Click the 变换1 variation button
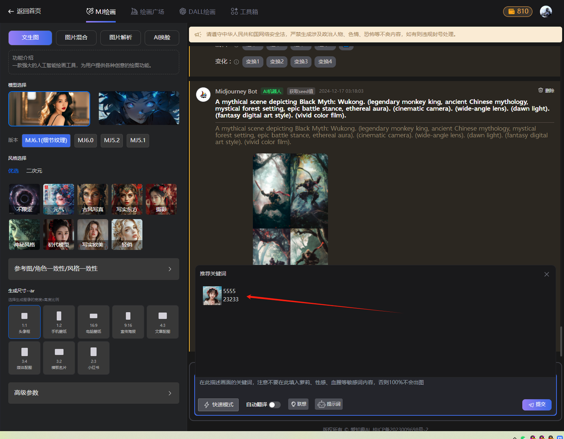Viewport: 564px width, 439px height. pyautogui.click(x=252, y=62)
